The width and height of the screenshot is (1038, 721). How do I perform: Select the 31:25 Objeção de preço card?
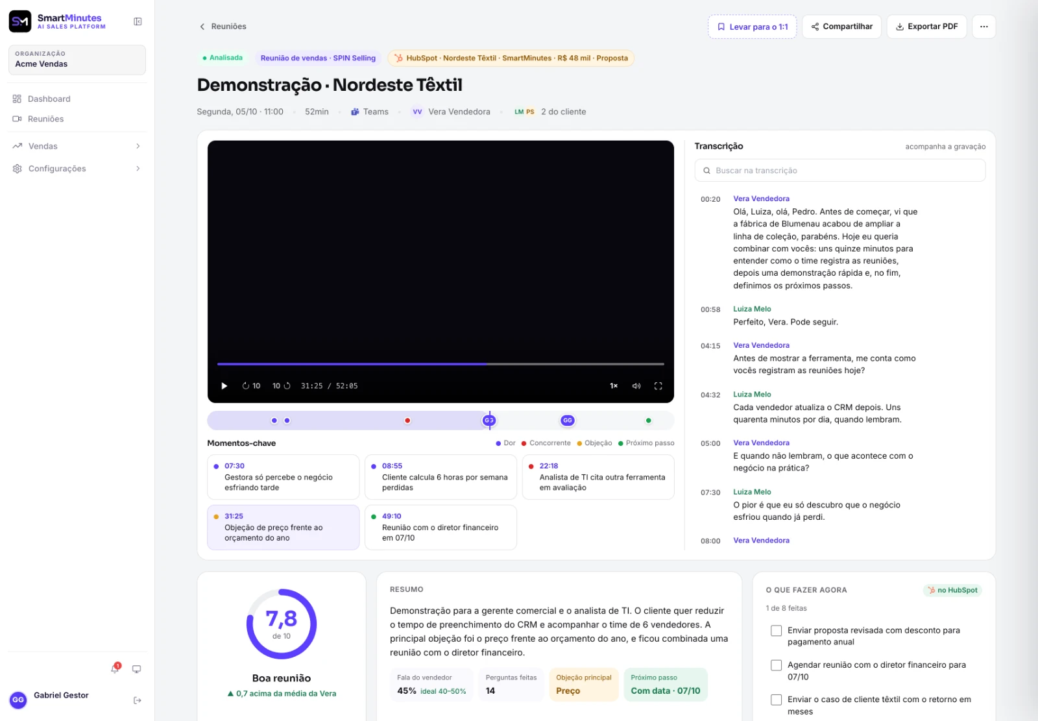(283, 528)
